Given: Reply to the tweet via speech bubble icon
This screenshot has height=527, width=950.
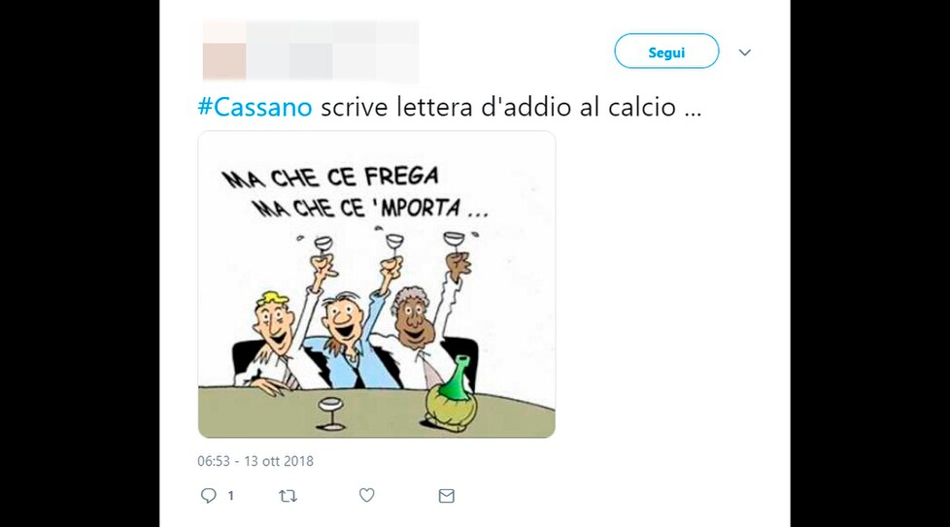Looking at the screenshot, I should point(209,496).
